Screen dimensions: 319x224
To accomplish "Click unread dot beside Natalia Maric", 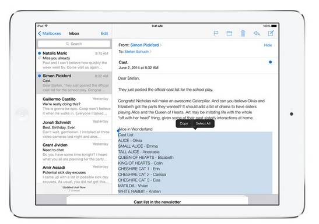I will point(40,53).
